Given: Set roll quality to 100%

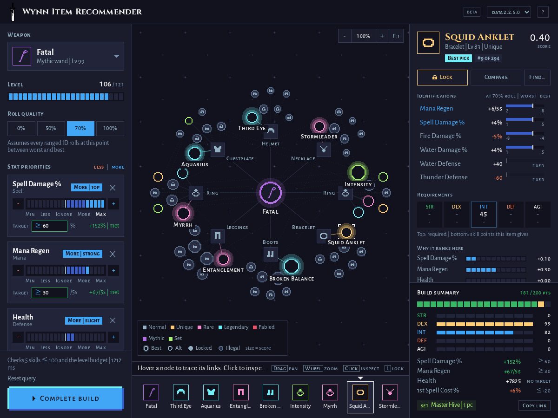Looking at the screenshot, I should coord(110,129).
